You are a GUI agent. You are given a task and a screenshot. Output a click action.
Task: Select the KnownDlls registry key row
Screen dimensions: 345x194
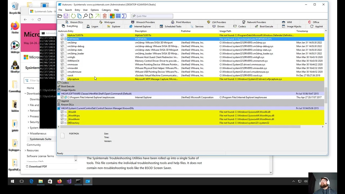pos(191,108)
